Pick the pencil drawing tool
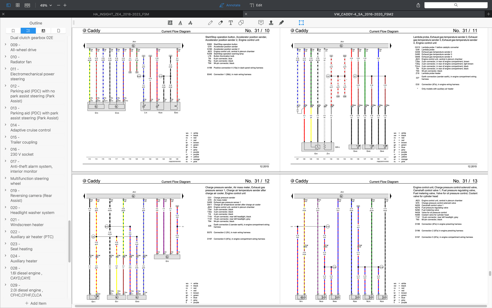The width and height of the screenshot is (492, 308). pyautogui.click(x=210, y=23)
